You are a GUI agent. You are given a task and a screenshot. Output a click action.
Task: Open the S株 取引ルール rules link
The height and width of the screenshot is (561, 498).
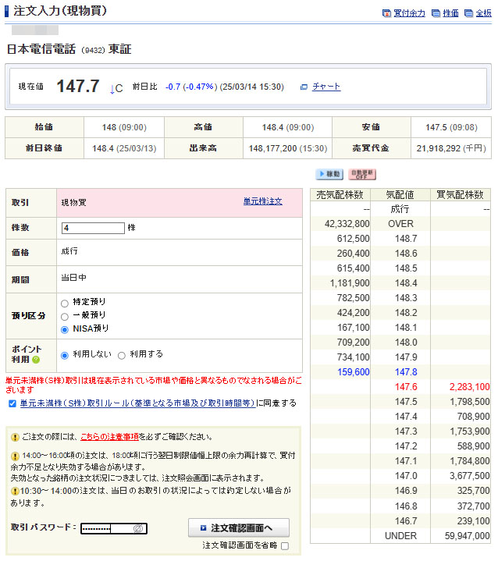[x=137, y=403]
